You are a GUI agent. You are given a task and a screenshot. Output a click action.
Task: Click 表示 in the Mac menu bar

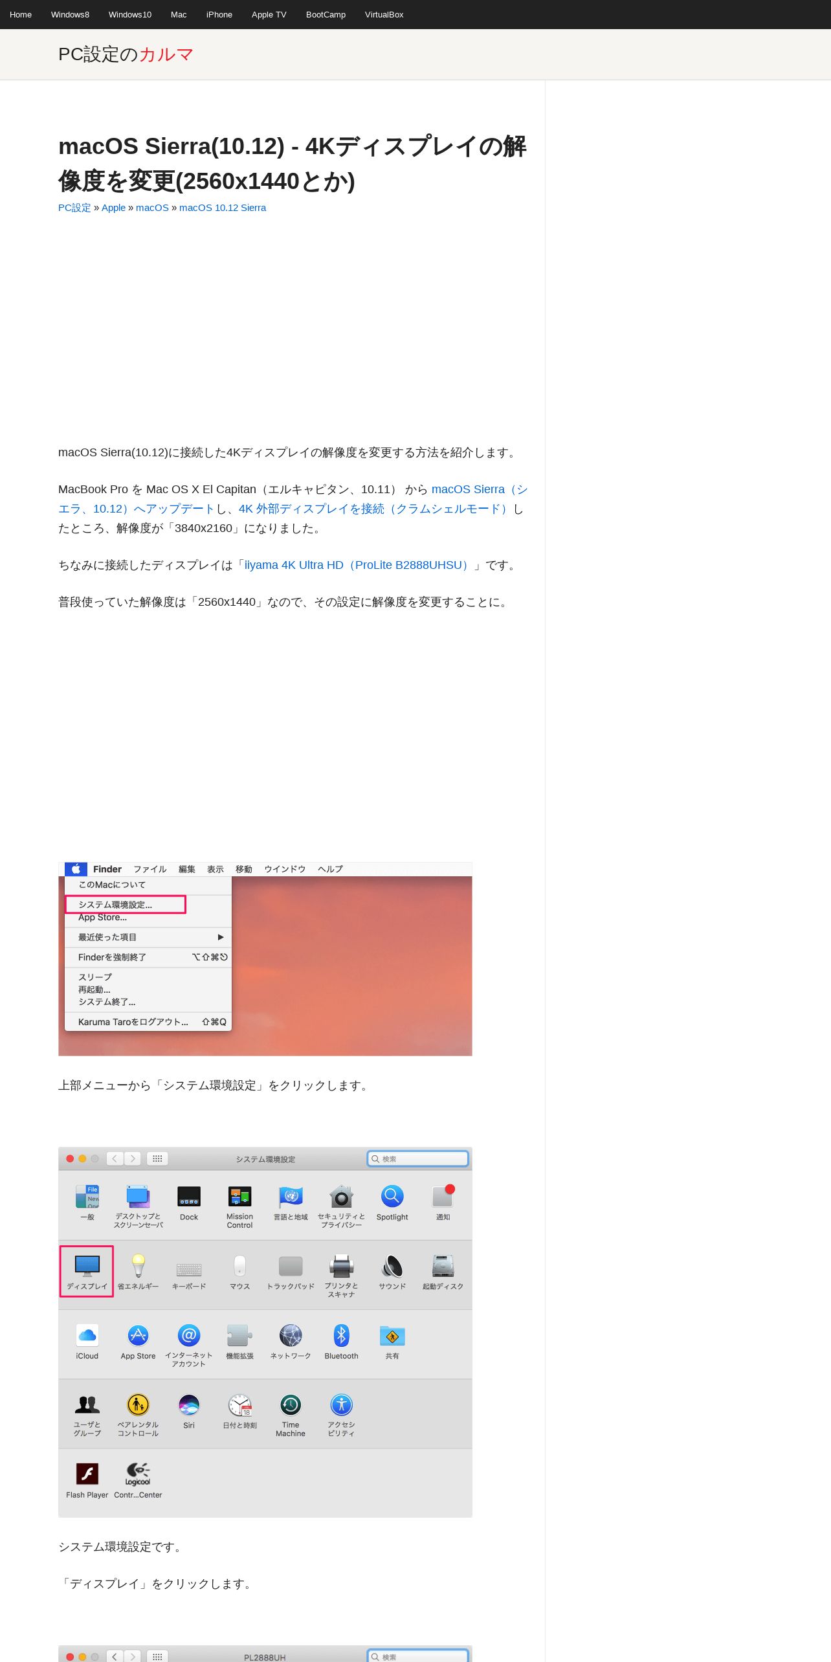pos(216,869)
